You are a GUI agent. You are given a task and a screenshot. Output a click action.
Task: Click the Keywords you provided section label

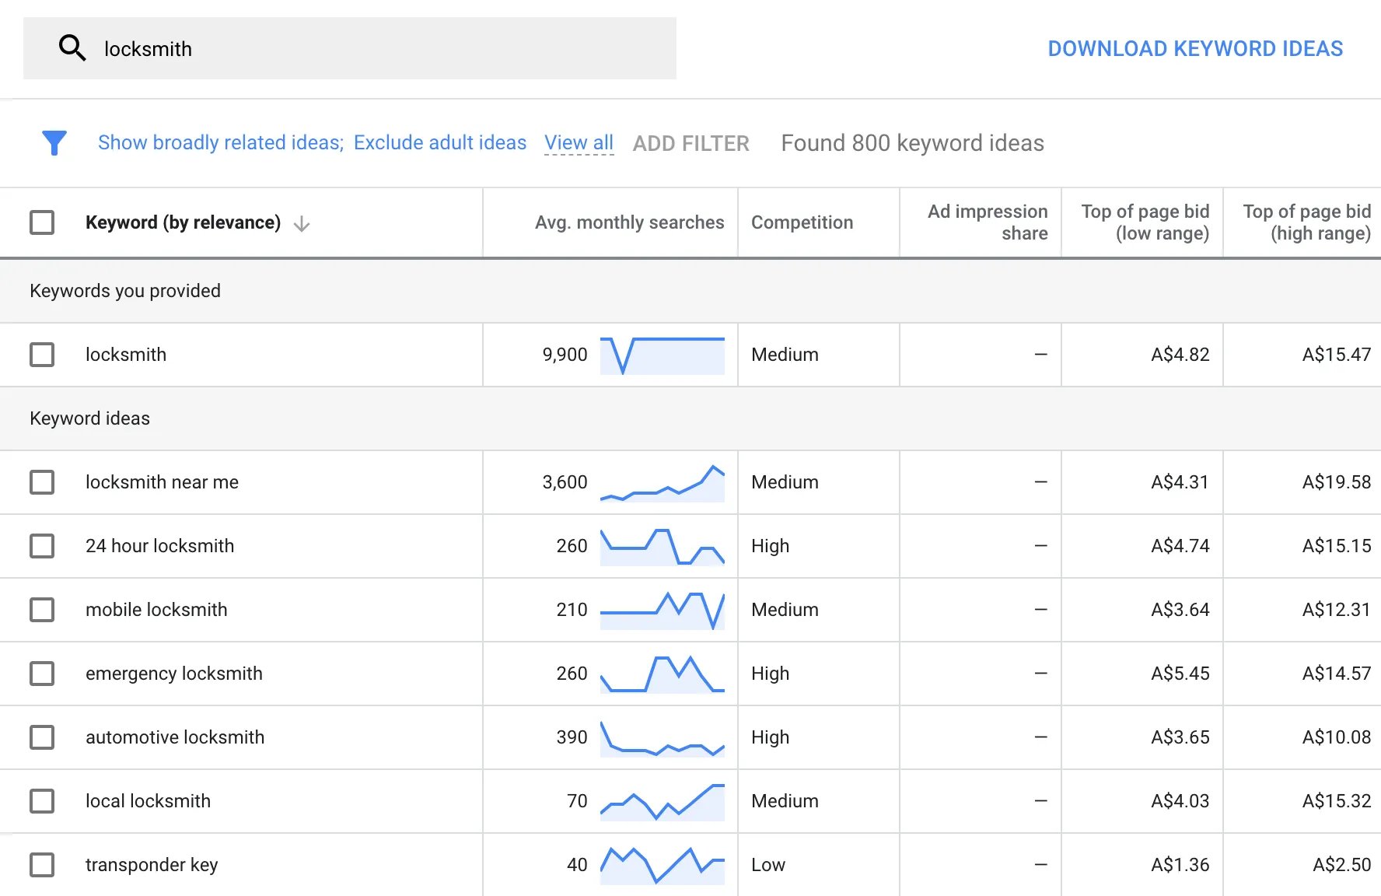pyautogui.click(x=125, y=291)
